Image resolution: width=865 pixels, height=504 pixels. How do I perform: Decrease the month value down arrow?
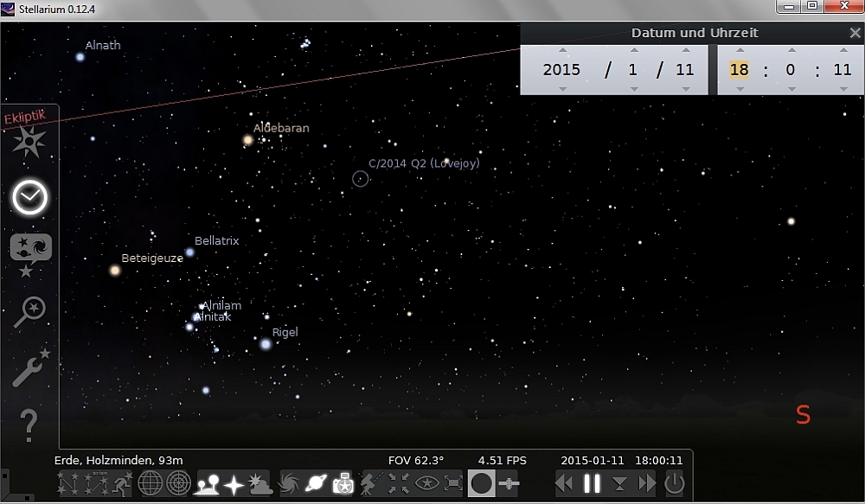(634, 89)
